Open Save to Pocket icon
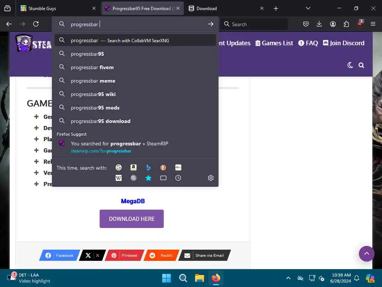Image resolution: width=382 pixels, height=287 pixels. (306, 24)
